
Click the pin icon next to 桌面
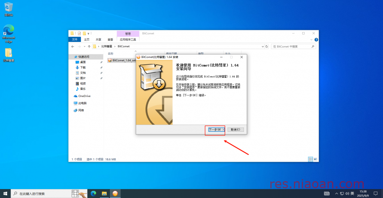point(101,62)
